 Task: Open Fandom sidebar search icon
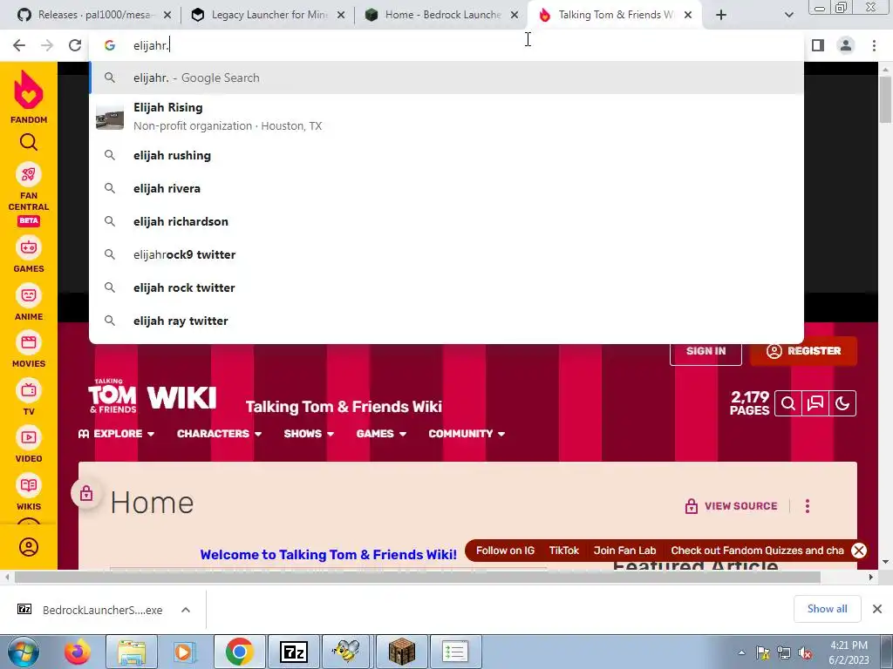coord(29,142)
